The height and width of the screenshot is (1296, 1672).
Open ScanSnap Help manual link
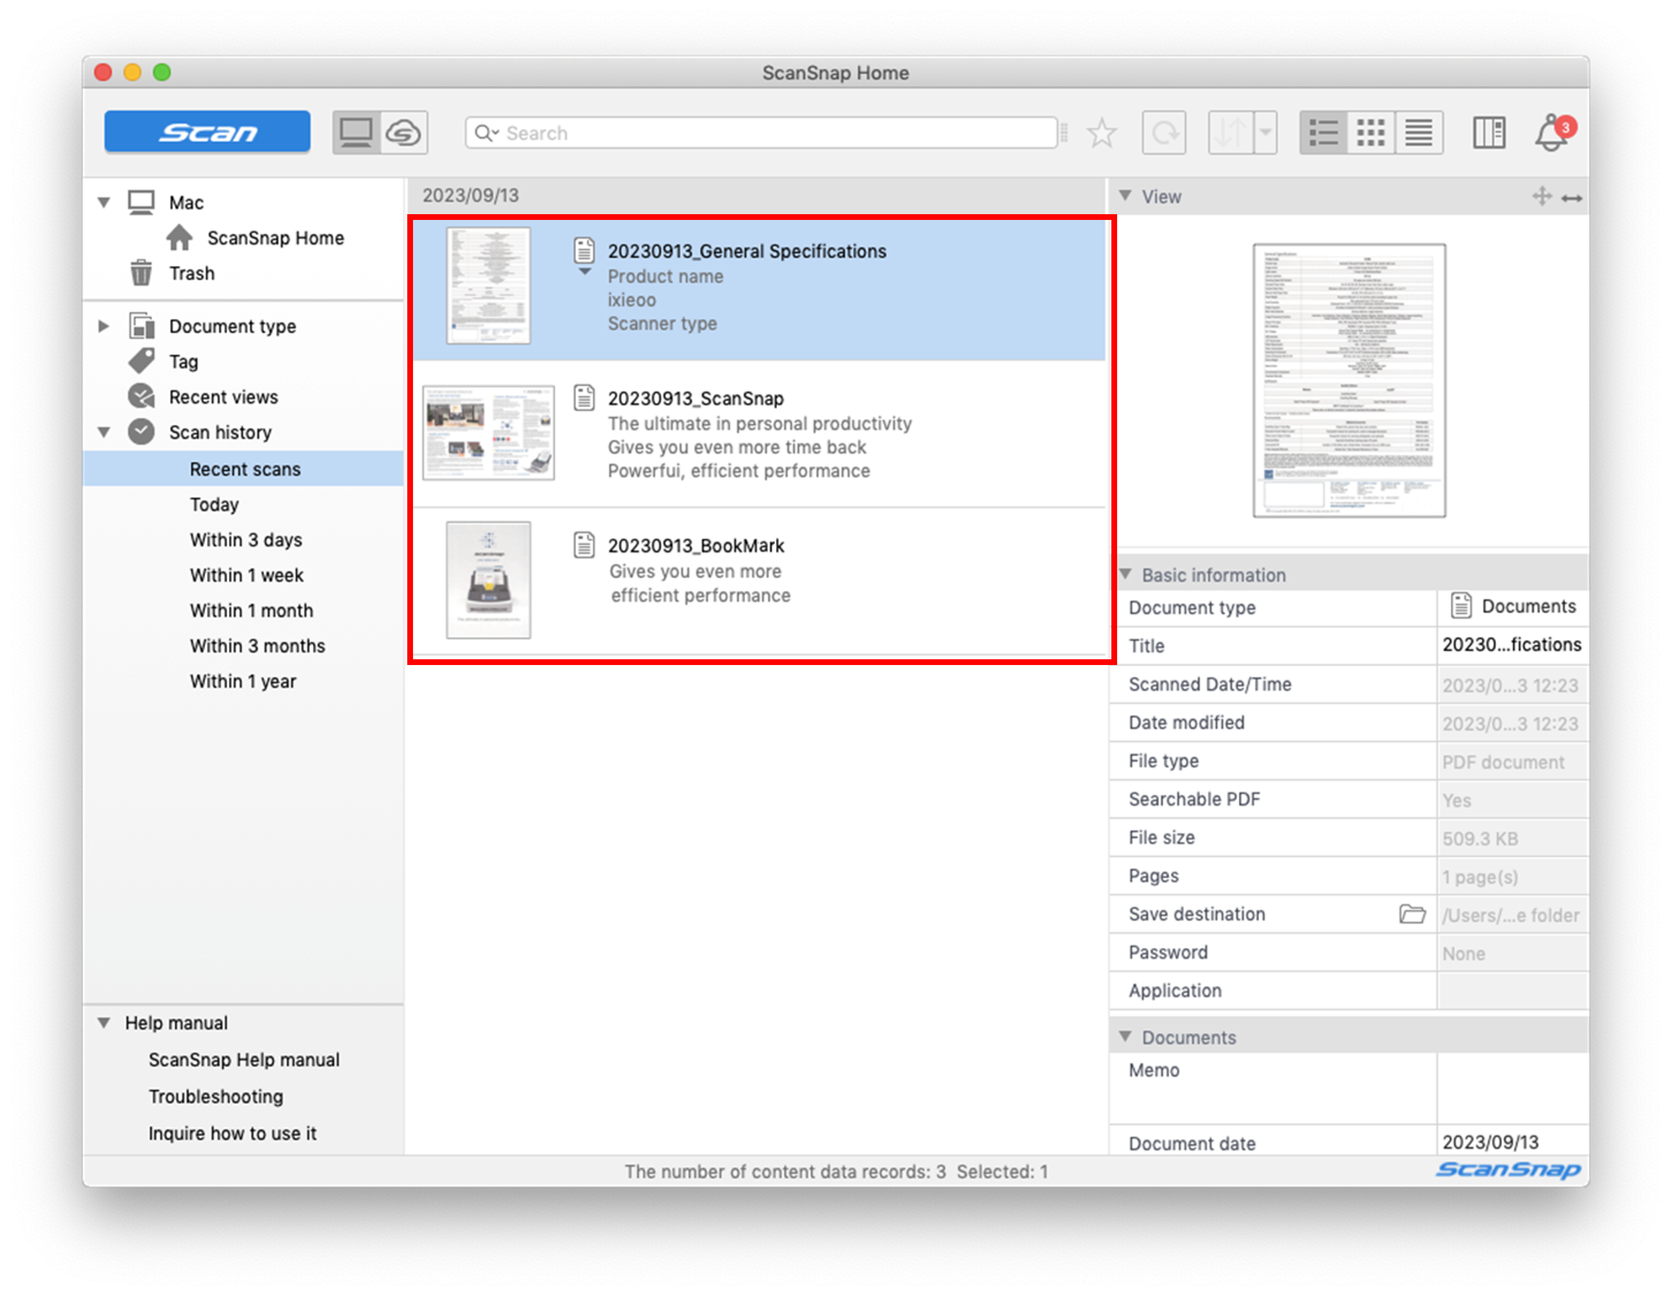point(243,1059)
